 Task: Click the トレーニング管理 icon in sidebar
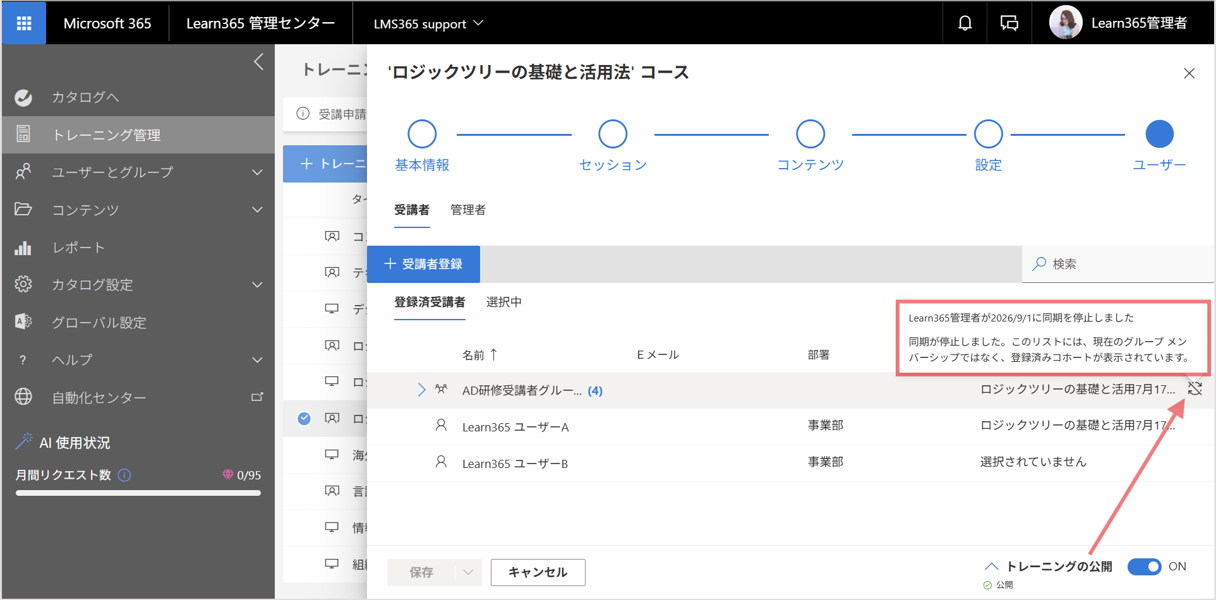[x=23, y=134]
